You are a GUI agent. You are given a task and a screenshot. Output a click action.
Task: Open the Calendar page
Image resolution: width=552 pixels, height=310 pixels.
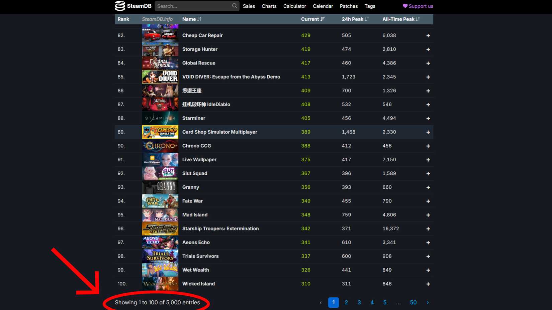[x=323, y=6]
